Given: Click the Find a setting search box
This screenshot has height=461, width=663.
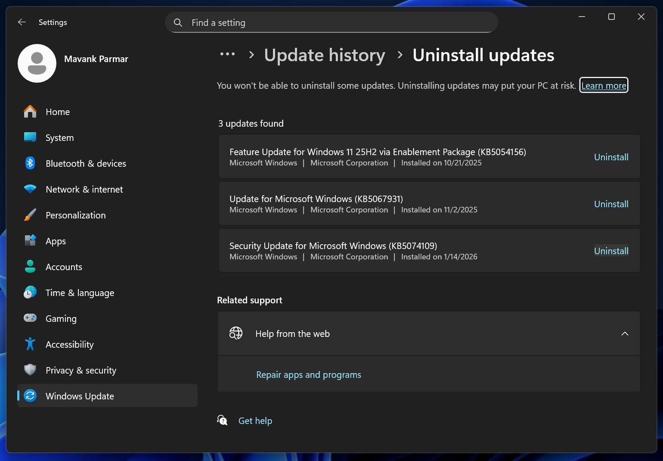Looking at the screenshot, I should click(331, 22).
